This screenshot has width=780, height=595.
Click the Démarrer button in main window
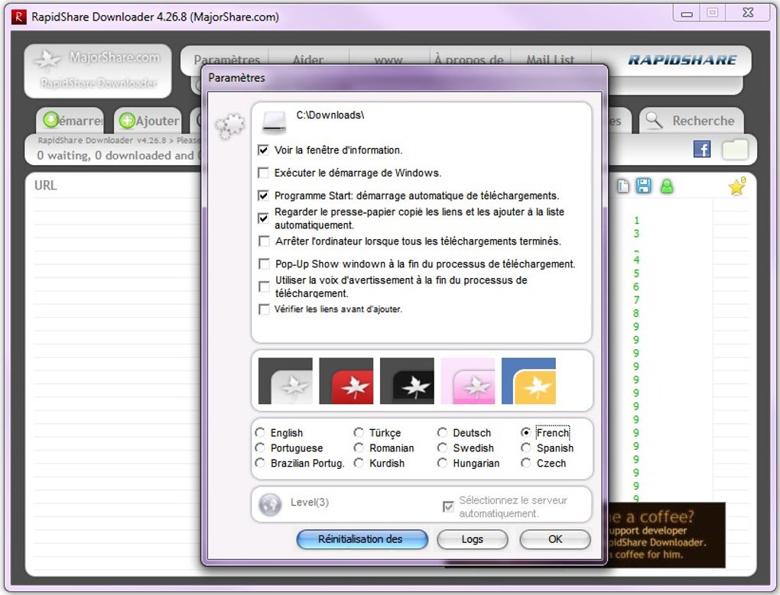click(x=70, y=120)
